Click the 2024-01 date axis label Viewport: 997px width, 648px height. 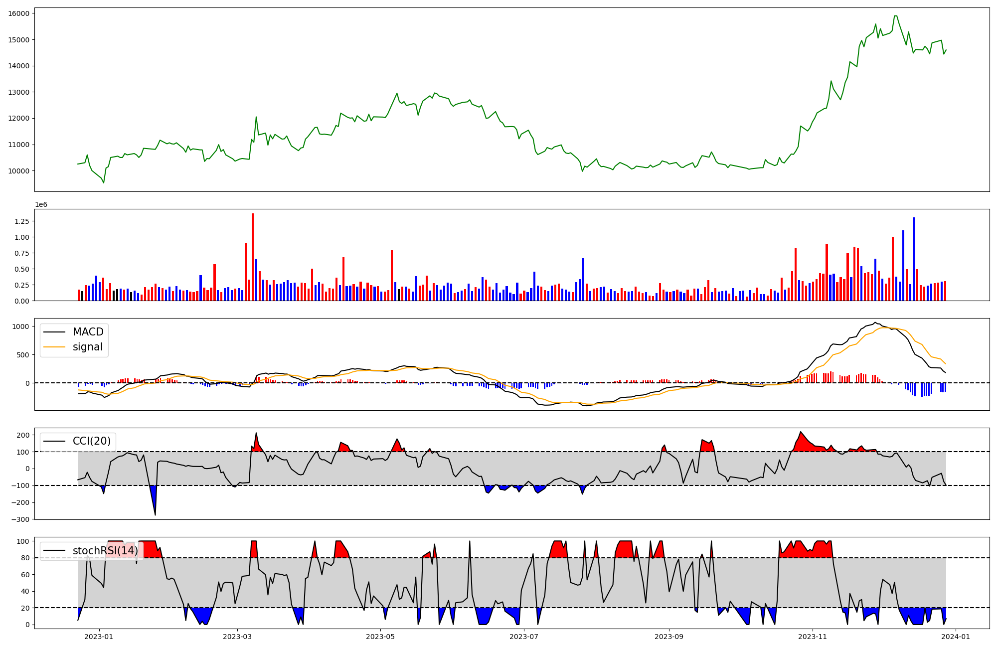955,637
